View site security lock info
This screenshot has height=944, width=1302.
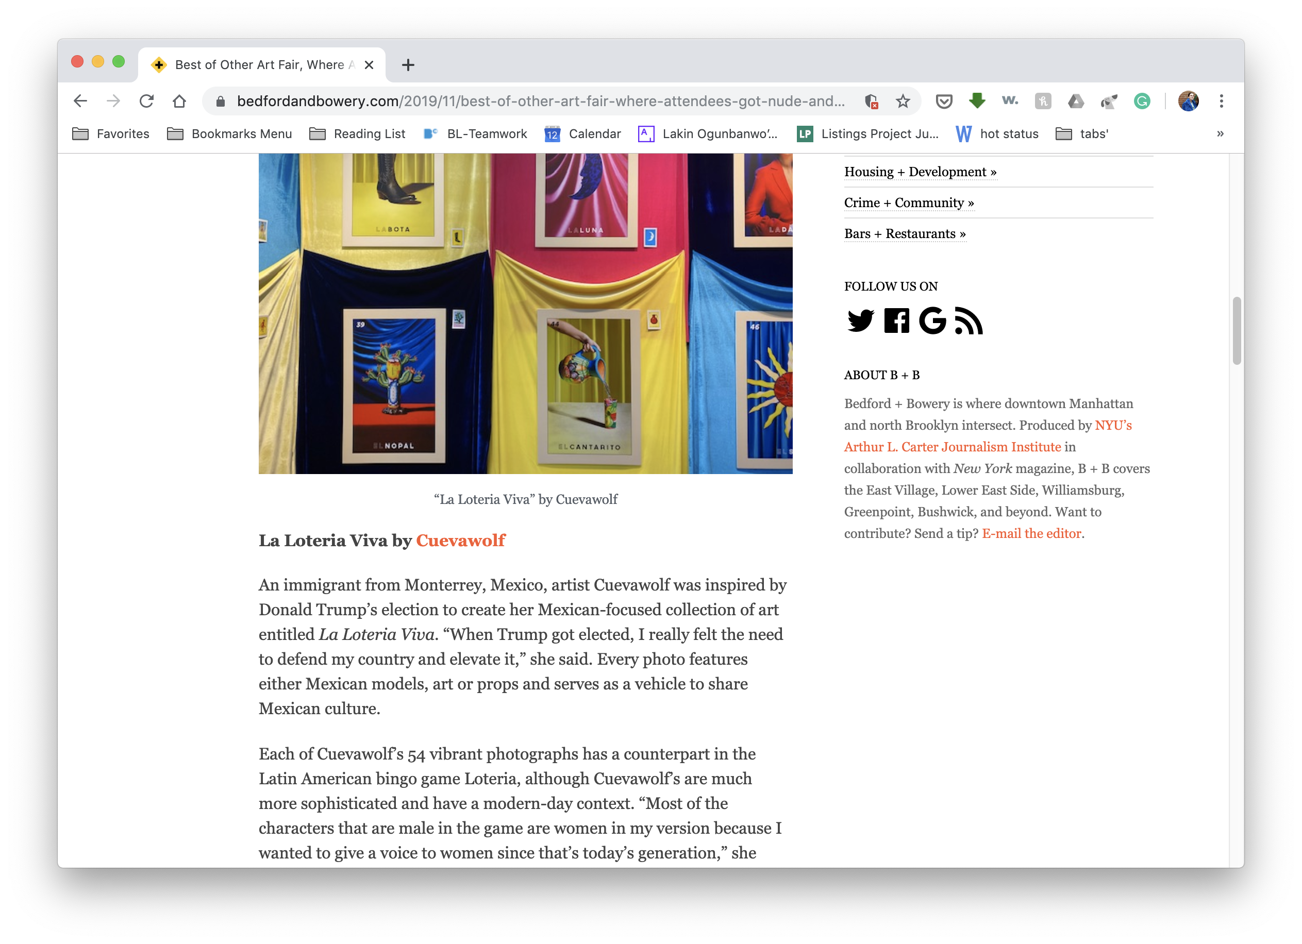click(x=221, y=102)
